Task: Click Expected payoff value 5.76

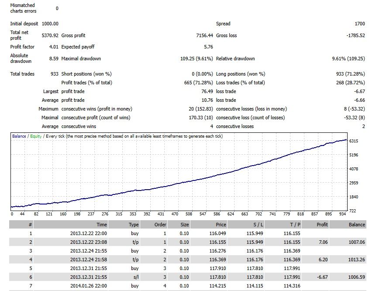Action: point(208,47)
